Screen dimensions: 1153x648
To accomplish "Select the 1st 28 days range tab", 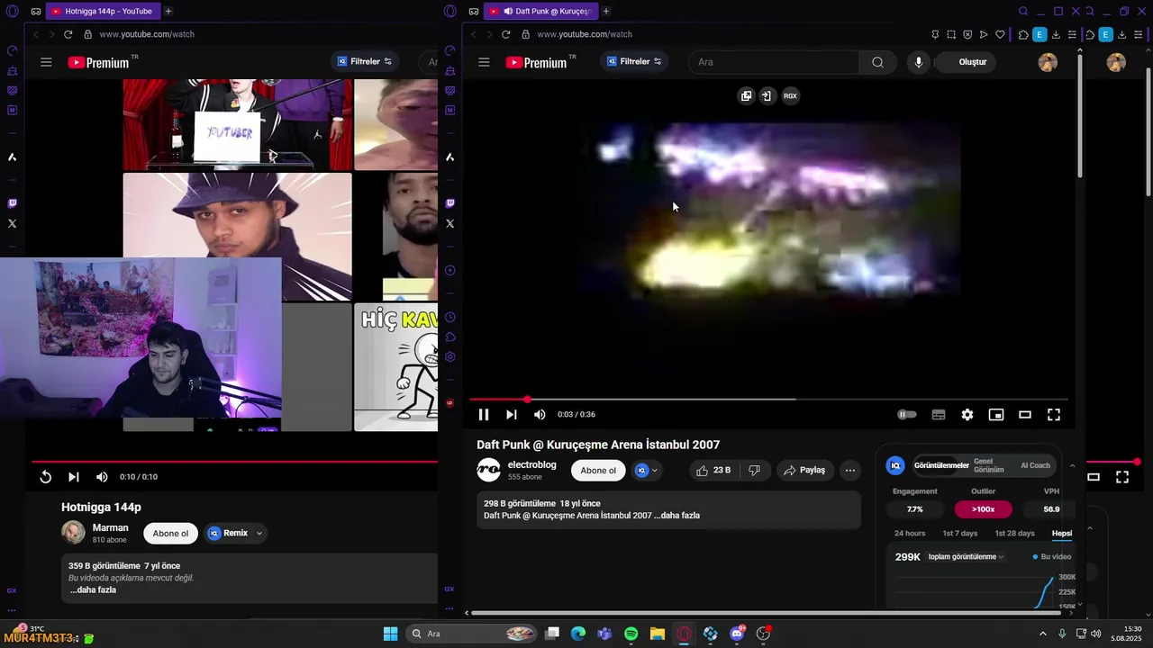I will pyautogui.click(x=1014, y=534).
